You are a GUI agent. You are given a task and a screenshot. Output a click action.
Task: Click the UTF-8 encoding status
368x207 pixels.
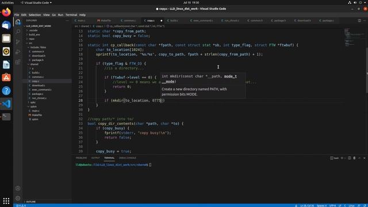tap(332, 206)
